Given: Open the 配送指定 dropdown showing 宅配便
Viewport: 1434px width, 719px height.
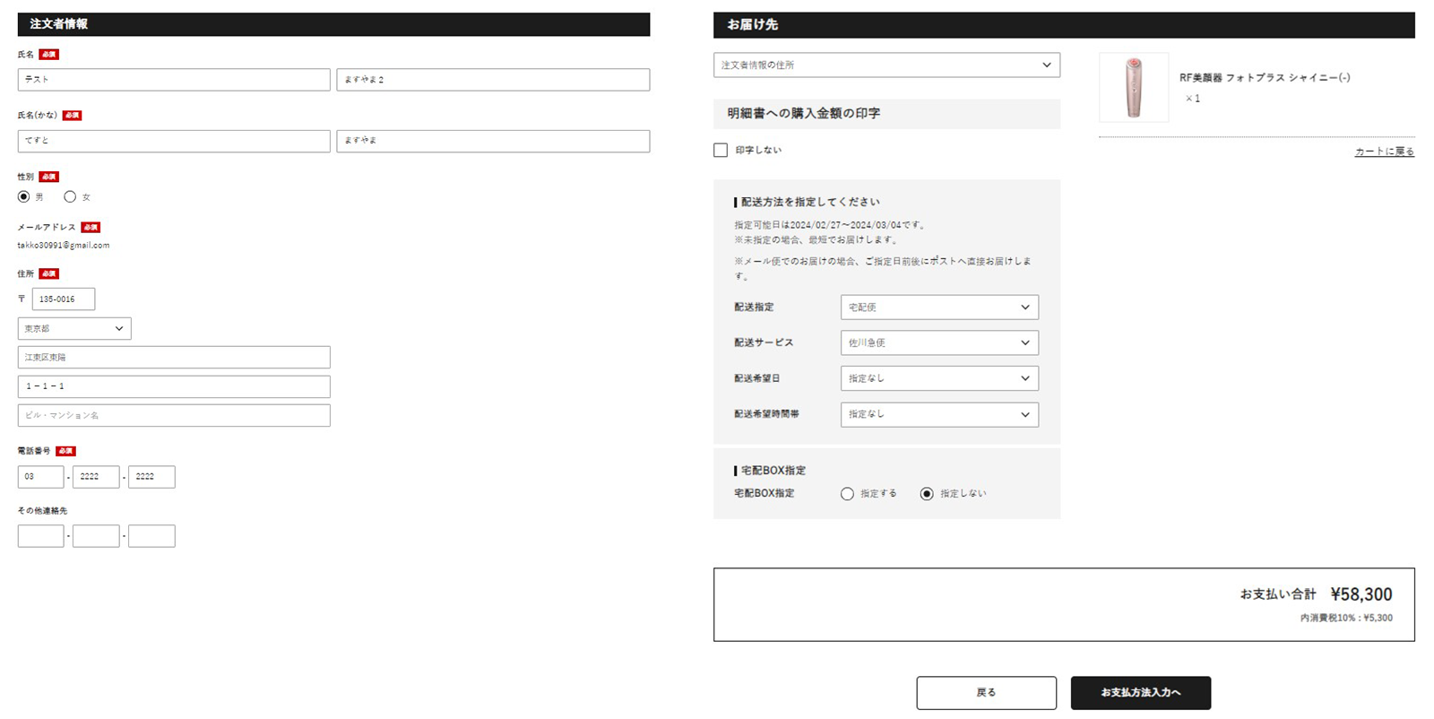Looking at the screenshot, I should point(939,308).
